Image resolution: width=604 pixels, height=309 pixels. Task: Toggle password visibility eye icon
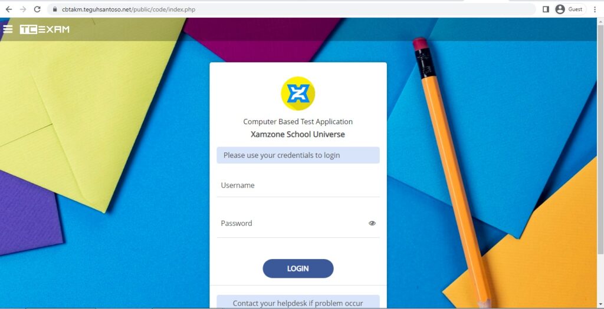coord(372,223)
